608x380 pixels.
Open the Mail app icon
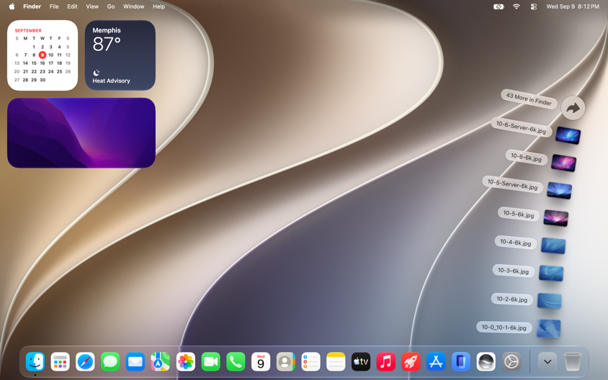(x=135, y=362)
